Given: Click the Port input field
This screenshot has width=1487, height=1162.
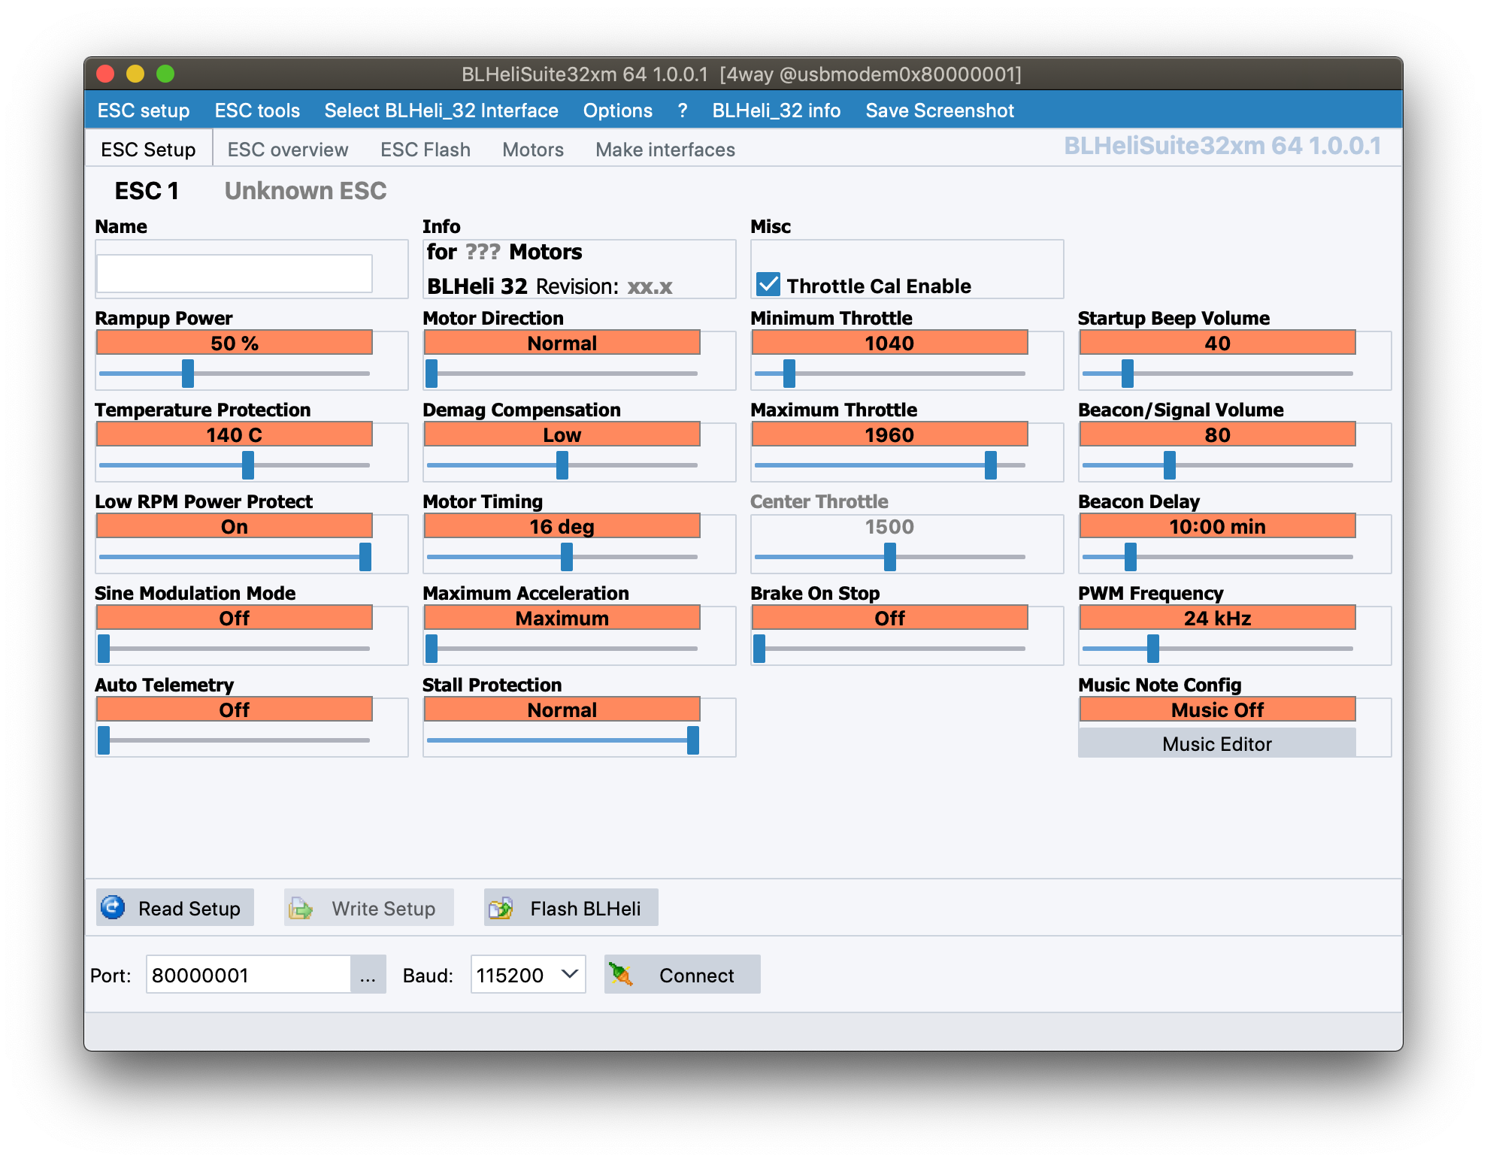Looking at the screenshot, I should [x=248, y=975].
